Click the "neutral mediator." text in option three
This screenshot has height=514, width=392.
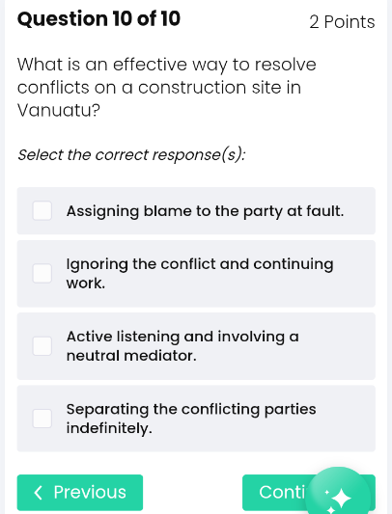[131, 356]
